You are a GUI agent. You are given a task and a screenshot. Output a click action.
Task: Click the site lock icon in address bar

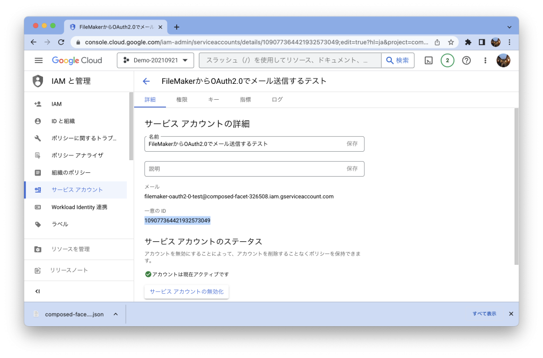coord(78,42)
